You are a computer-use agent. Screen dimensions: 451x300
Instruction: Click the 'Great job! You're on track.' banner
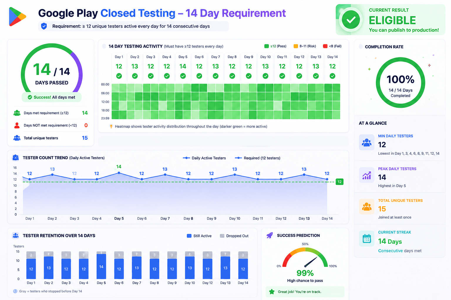tap(305, 292)
